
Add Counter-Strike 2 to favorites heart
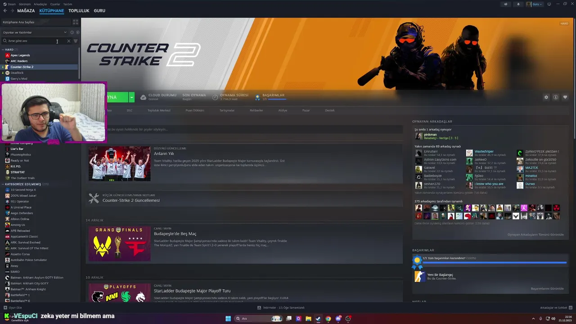pyautogui.click(x=565, y=97)
